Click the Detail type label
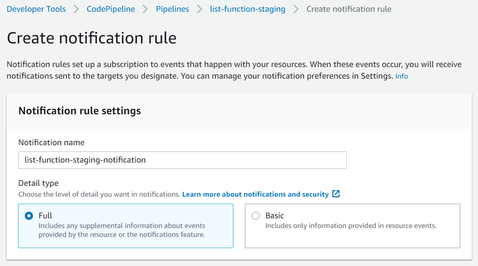Viewport: 478px width, 266px height. [38, 183]
